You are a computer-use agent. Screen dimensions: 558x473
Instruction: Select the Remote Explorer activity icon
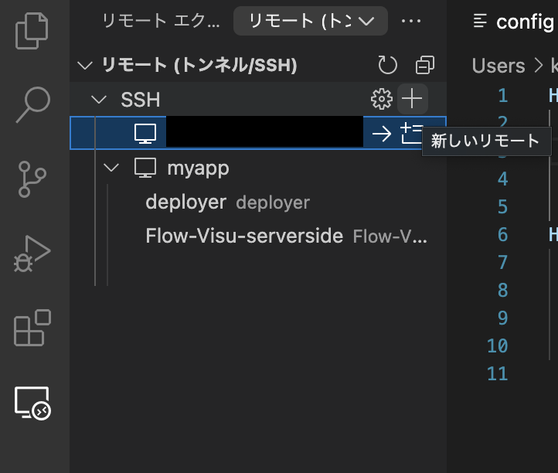pos(32,403)
